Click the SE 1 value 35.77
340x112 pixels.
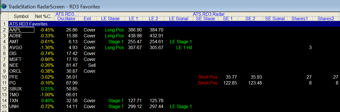(231, 77)
